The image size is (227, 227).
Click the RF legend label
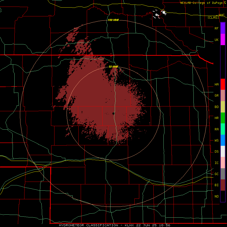(216, 28)
